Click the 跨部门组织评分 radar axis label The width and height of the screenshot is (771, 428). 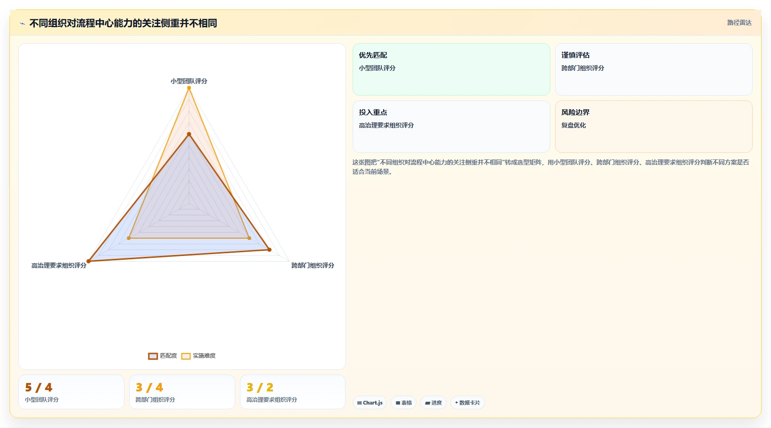[313, 265]
